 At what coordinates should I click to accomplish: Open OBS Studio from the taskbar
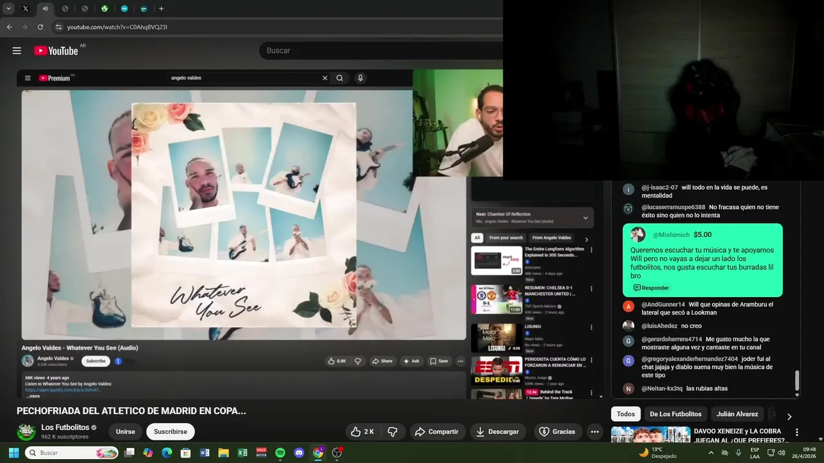[337, 453]
